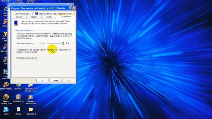This screenshot has width=212, height=119.
Task: Click the Hardware acceleration slider thumb
Action: (x=63, y=43)
